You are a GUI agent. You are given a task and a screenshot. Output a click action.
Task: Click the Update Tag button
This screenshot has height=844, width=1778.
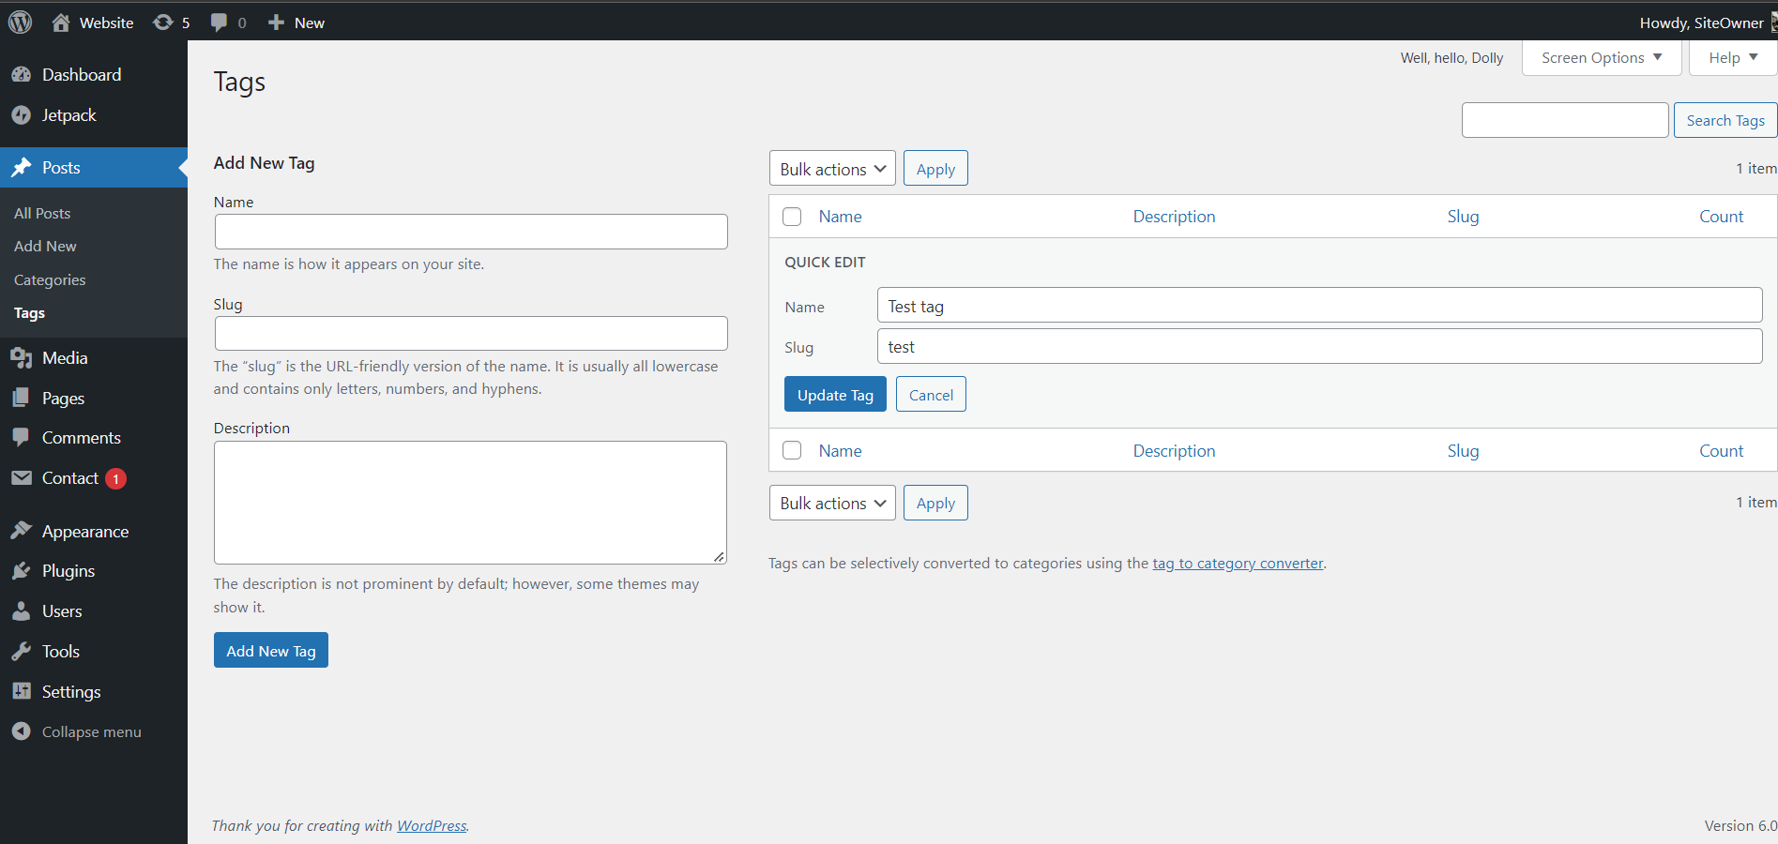[x=834, y=394]
